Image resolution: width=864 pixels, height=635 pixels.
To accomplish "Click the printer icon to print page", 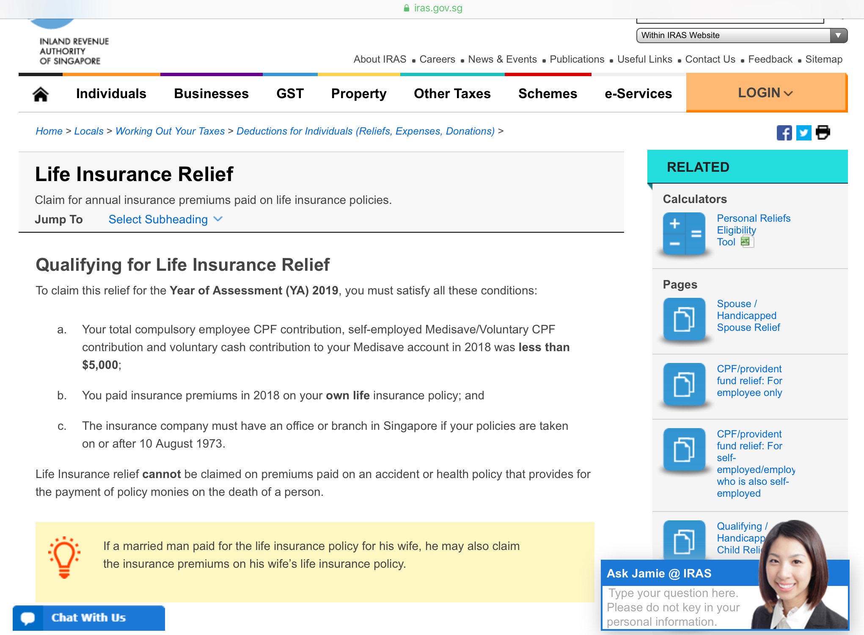I will coord(823,132).
